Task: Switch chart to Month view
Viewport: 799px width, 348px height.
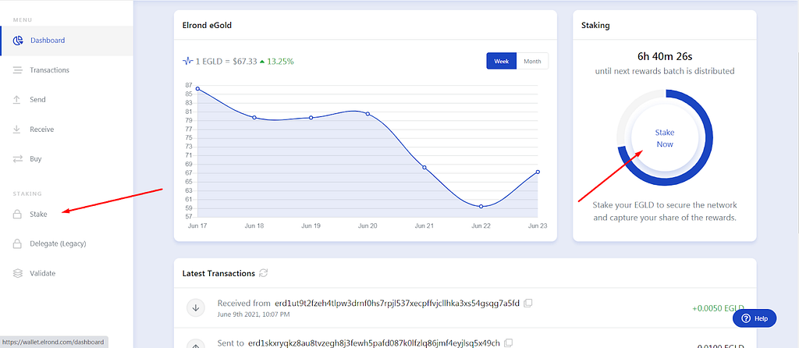Action: (x=532, y=61)
